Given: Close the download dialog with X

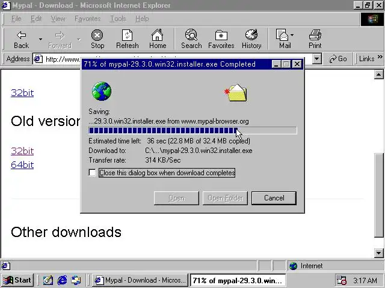Looking at the screenshot, I should pos(297,64).
